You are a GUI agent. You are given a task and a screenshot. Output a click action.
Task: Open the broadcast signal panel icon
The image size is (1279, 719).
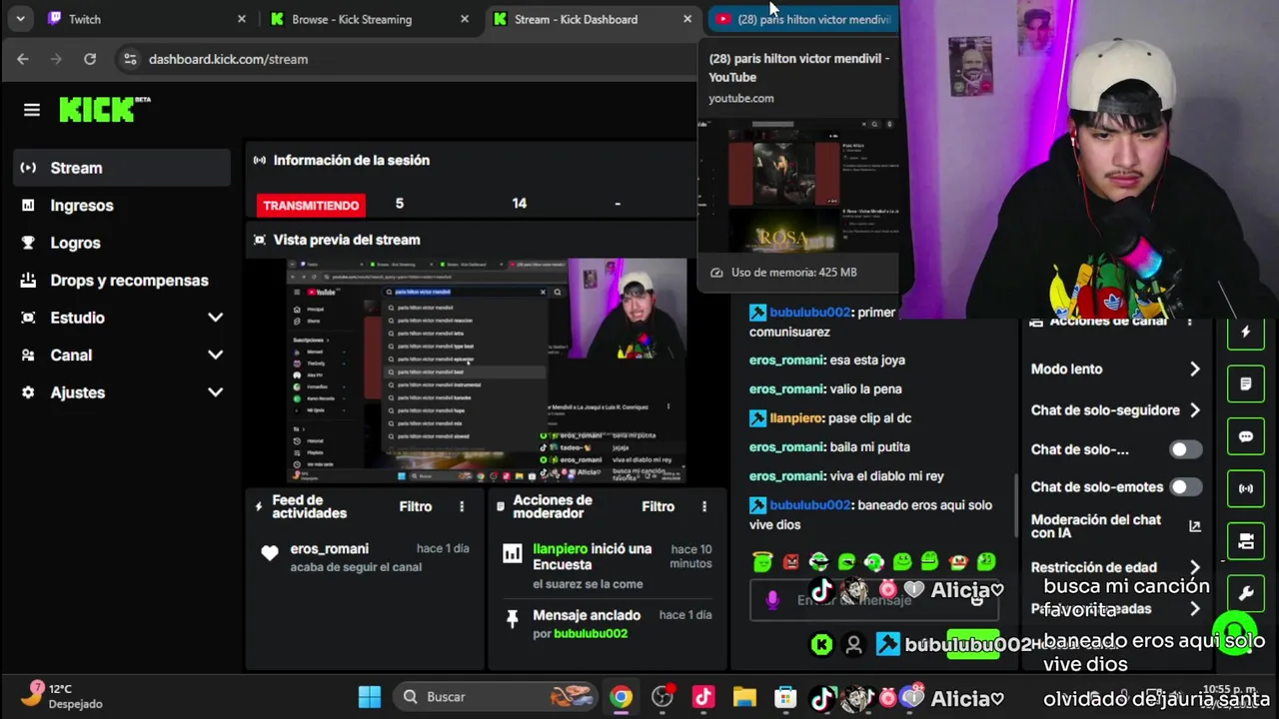click(1246, 488)
